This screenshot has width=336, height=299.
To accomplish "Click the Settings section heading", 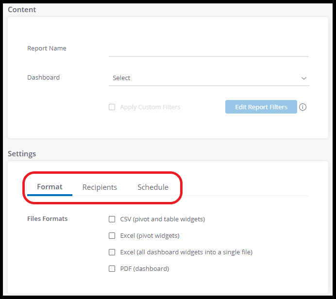I will tap(22, 154).
